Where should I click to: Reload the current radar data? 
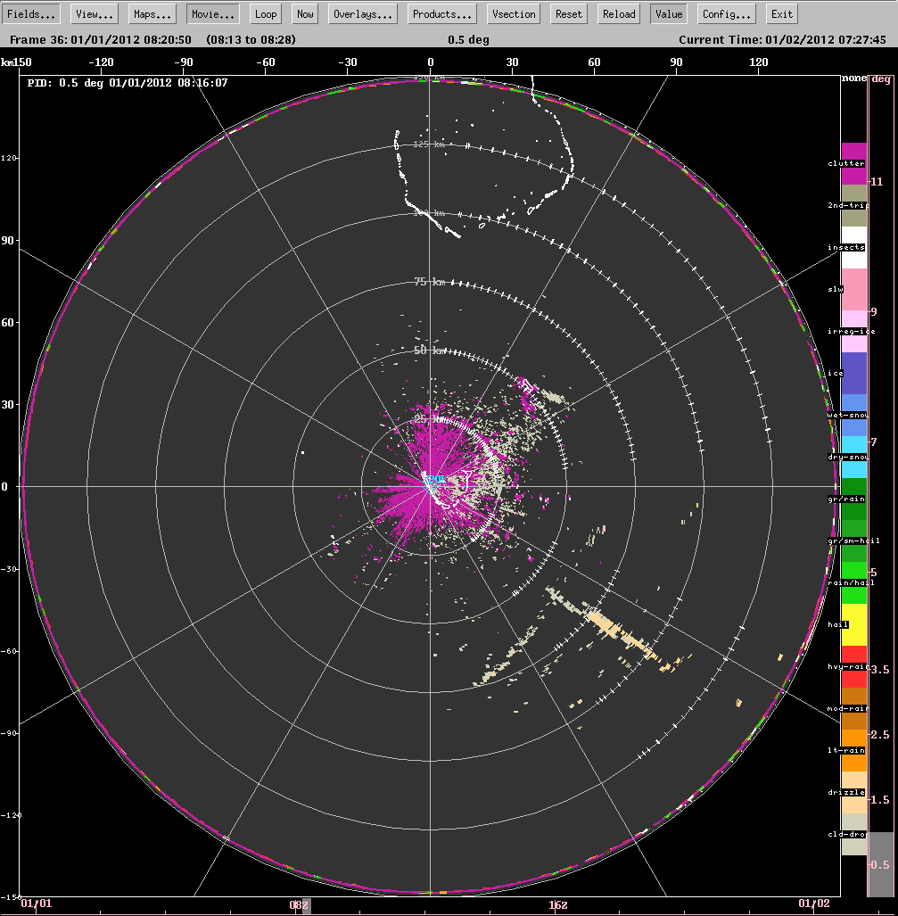pos(618,13)
